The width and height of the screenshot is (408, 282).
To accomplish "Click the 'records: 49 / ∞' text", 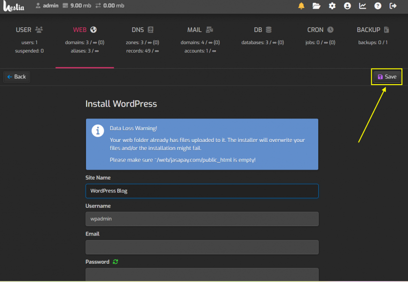I will coord(142,51).
